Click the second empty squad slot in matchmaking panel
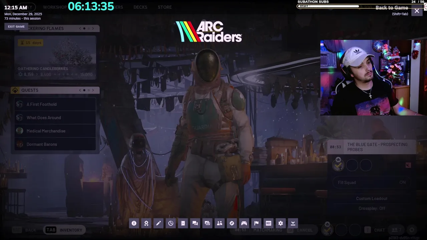The width and height of the screenshot is (427, 240). click(352, 165)
